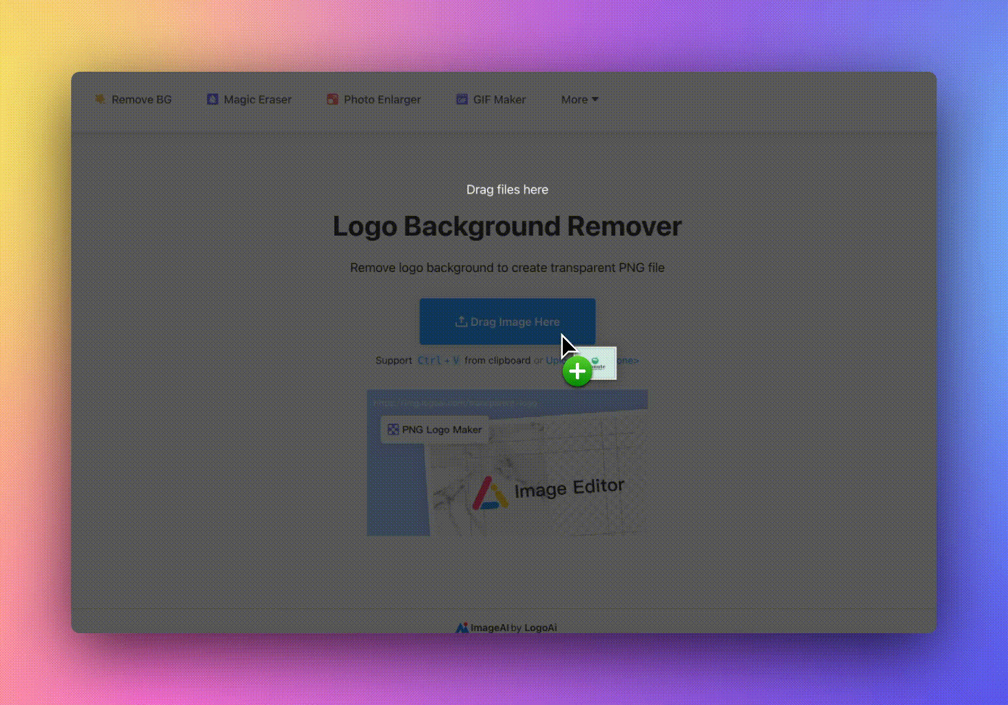
Task: Click the 'Remove logo background to create transparent PNG file' text
Action: 507,268
